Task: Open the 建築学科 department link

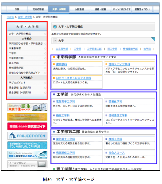Action: [62, 64]
